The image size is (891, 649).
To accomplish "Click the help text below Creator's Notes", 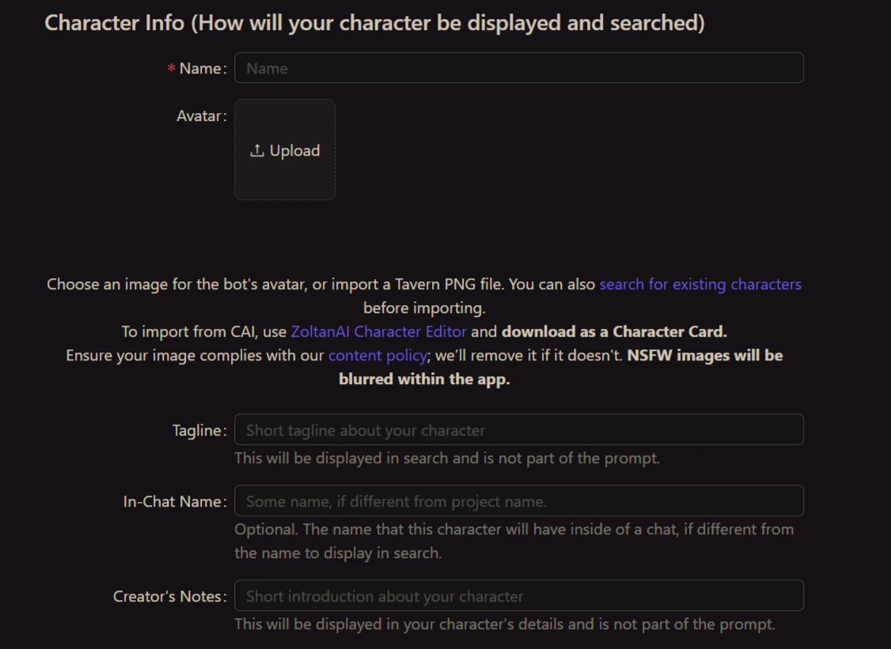I will coord(504,624).
